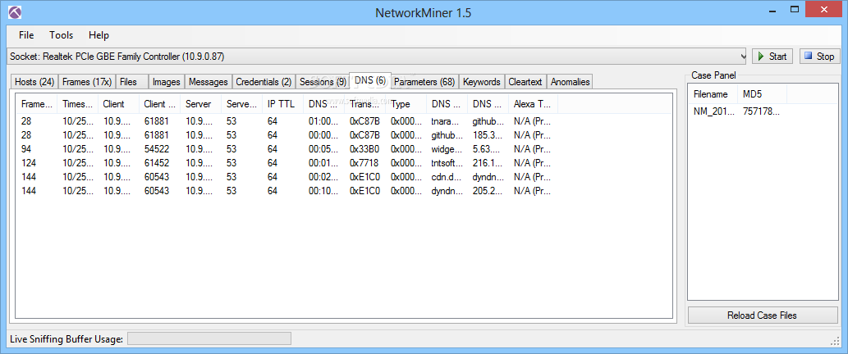Sort by the Alexa Top column header
The height and width of the screenshot is (354, 848).
534,104
